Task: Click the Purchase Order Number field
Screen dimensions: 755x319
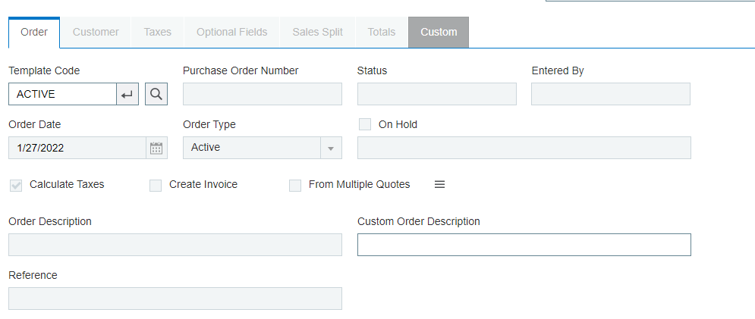Action: click(263, 94)
